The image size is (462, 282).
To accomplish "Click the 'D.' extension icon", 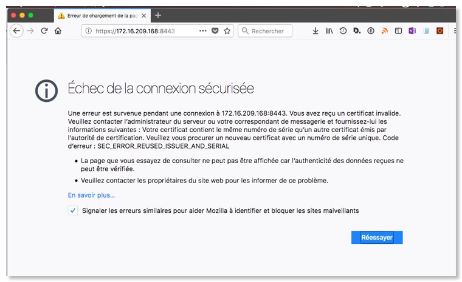I will pos(357,31).
